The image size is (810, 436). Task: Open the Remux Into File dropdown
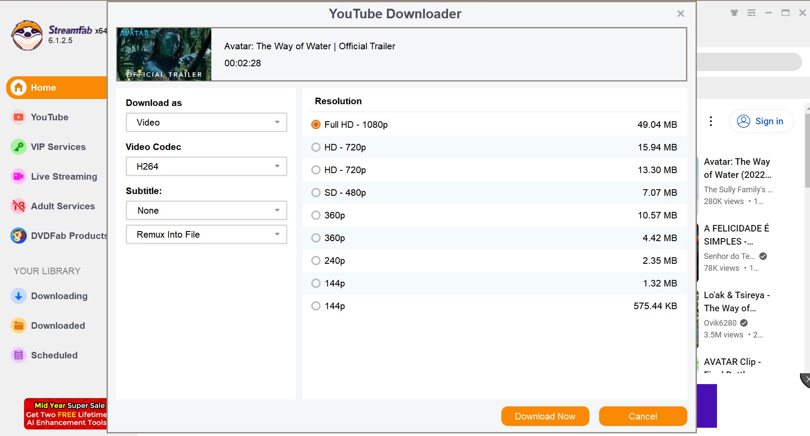coord(207,235)
